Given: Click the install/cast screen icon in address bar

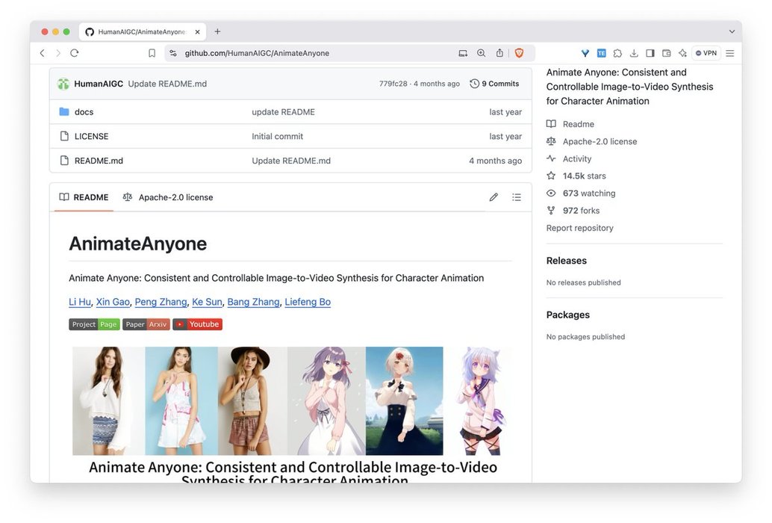Looking at the screenshot, I should pyautogui.click(x=463, y=53).
